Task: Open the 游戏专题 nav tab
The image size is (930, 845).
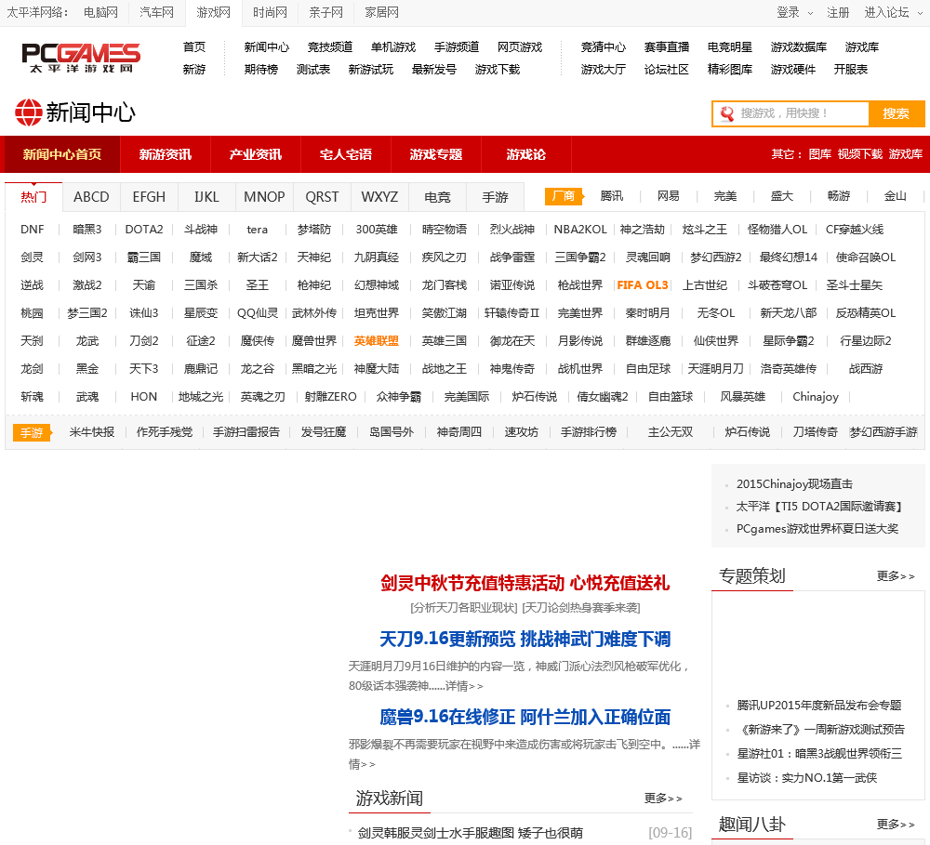Action: [x=436, y=154]
